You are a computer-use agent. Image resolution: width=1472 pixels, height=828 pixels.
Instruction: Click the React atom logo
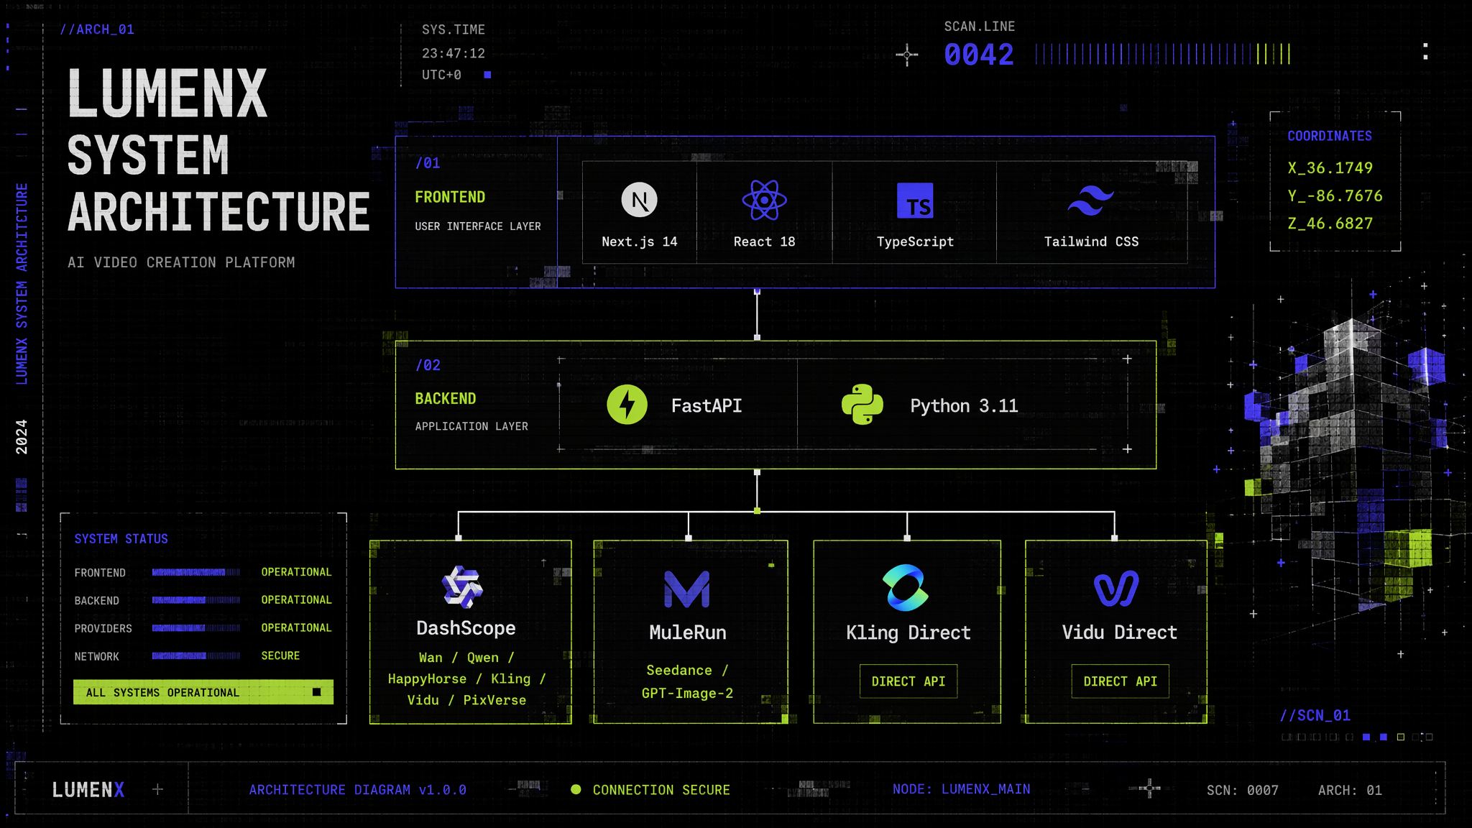(x=764, y=200)
